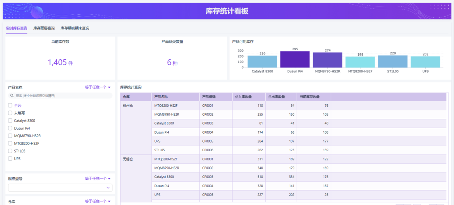Click the product name search input field
Image resolution: width=454 pixels, height=205 pixels.
(62, 96)
